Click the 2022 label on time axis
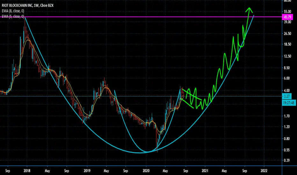The image size is (297, 175). [x=264, y=171]
